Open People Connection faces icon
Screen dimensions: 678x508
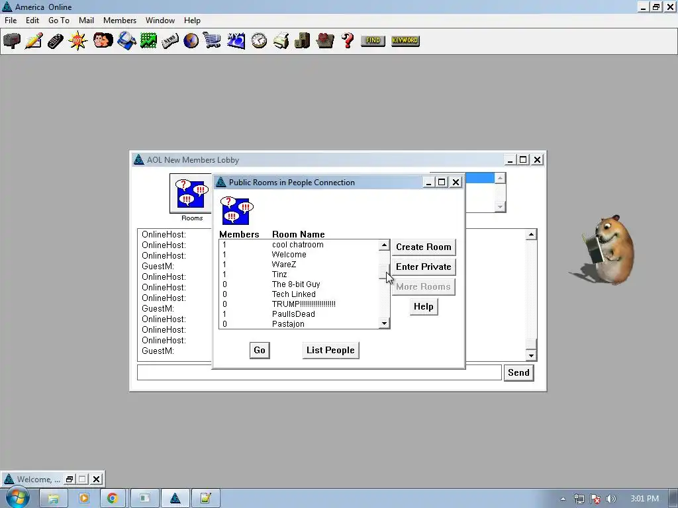click(x=103, y=40)
